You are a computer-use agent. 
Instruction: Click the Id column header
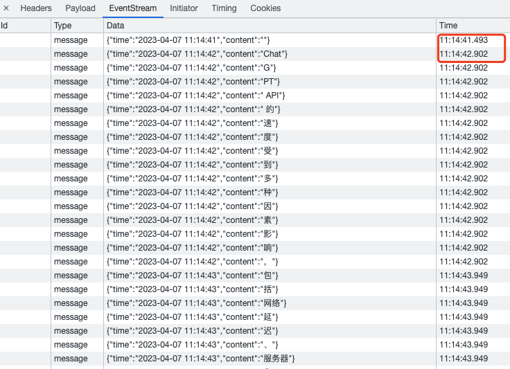coord(4,26)
